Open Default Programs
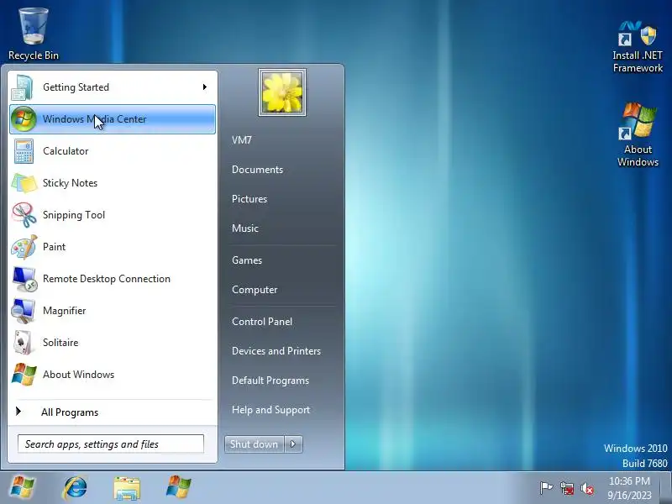The width and height of the screenshot is (672, 504). tap(270, 381)
